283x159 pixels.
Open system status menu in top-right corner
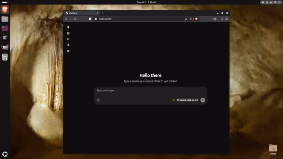271,2
